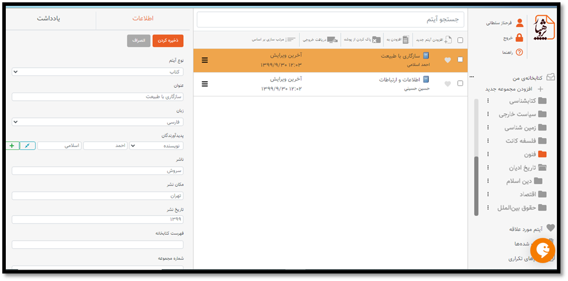
Task: Click the help question mark icon (راهنما)
Action: pos(519,52)
